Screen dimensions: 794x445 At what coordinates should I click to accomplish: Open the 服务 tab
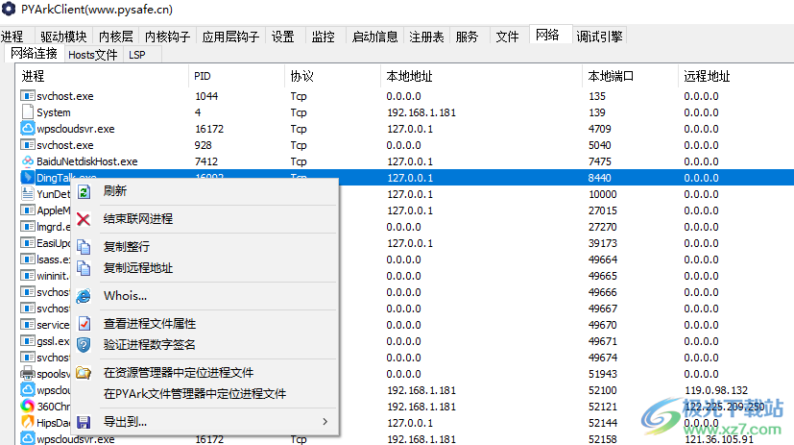click(x=467, y=37)
